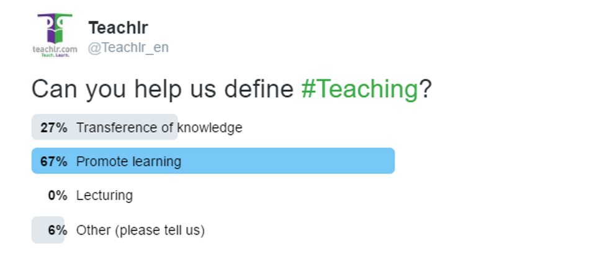The width and height of the screenshot is (600, 255).
Task: Click the @Teachlr_en handle
Action: [128, 48]
